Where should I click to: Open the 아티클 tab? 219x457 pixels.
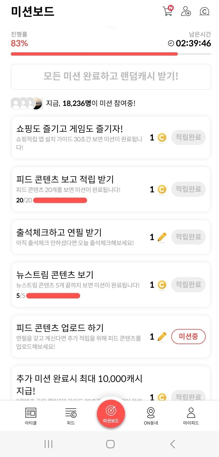tap(31, 416)
